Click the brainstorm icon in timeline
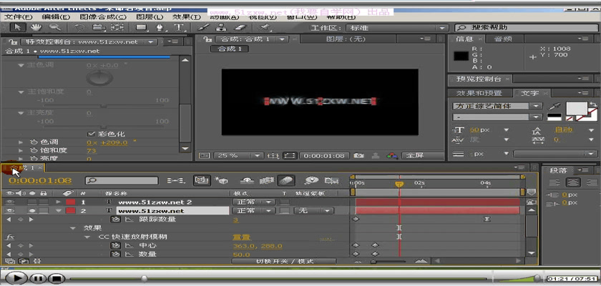The image size is (601, 286). [x=312, y=180]
